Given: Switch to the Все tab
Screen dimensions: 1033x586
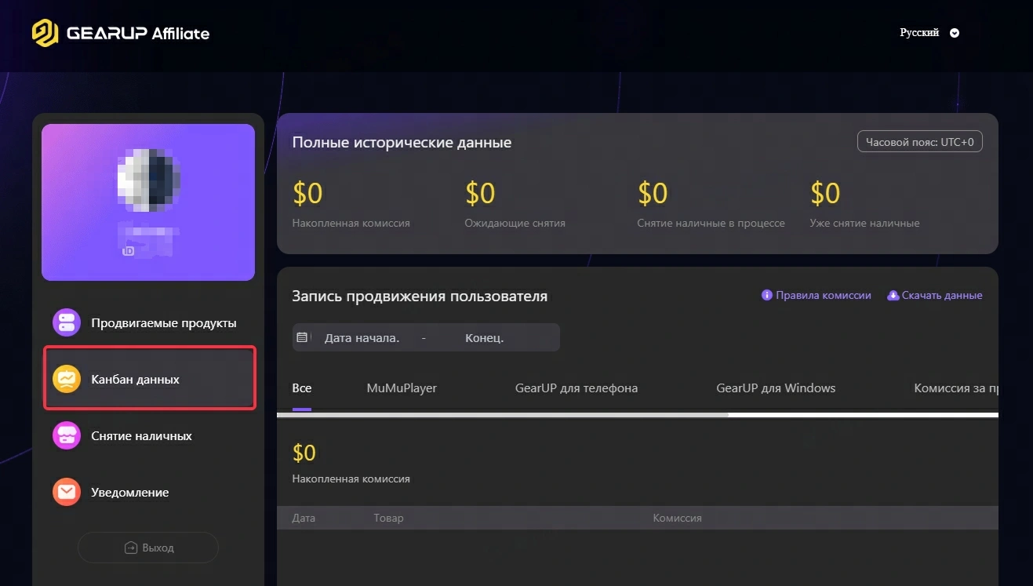Looking at the screenshot, I should [x=302, y=388].
